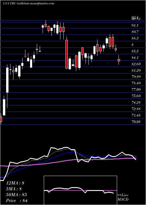Click the 'Price : 84' readout

coord(17,201)
